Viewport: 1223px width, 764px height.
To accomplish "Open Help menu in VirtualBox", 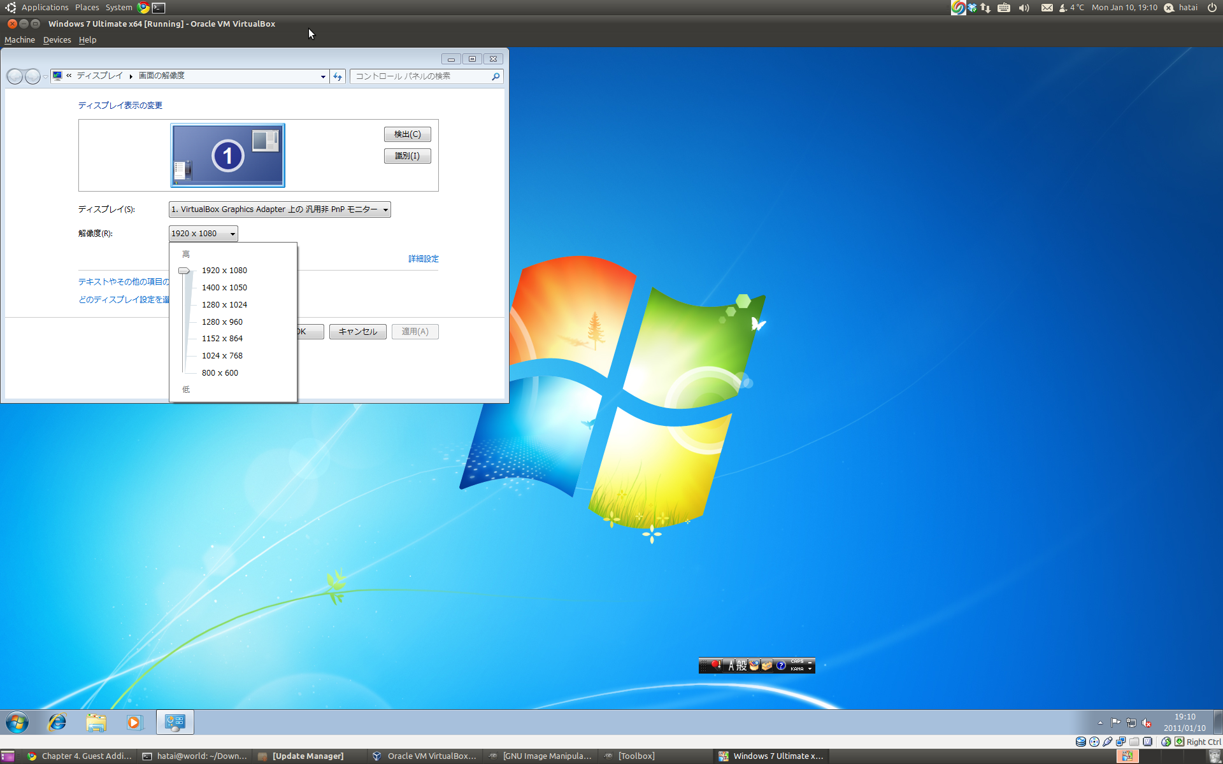I will [x=87, y=39].
